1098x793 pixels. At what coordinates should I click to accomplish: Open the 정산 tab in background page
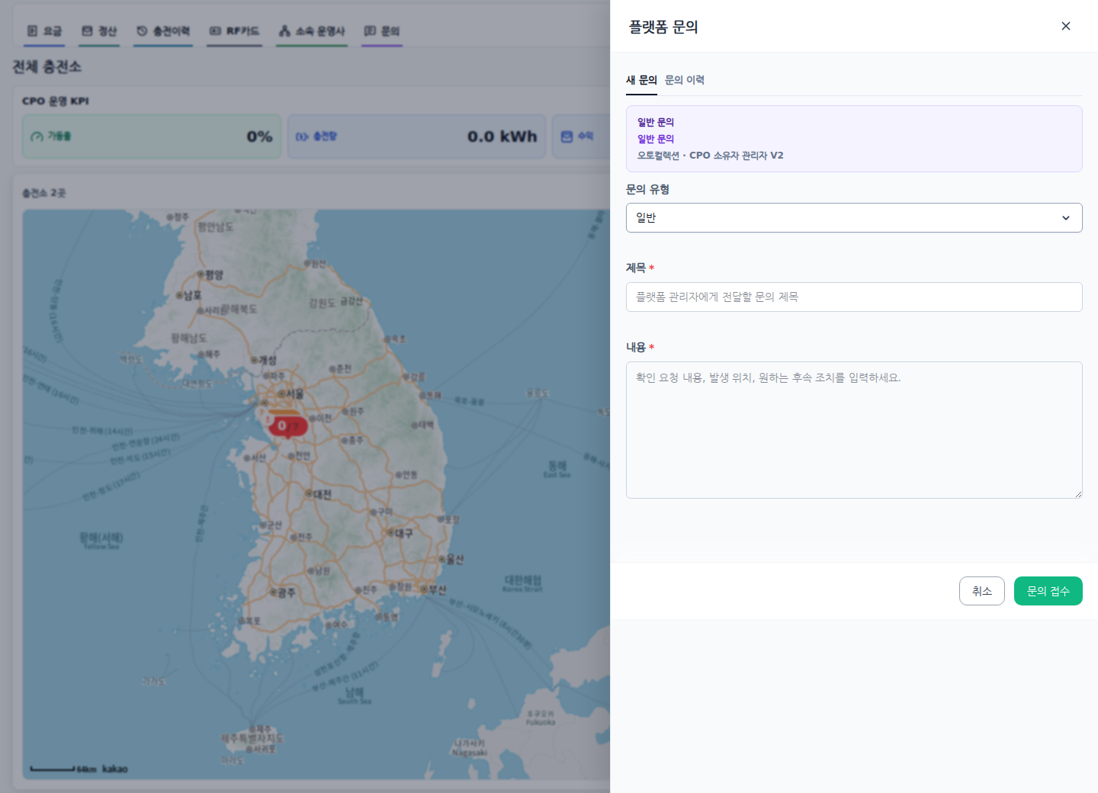click(x=99, y=31)
